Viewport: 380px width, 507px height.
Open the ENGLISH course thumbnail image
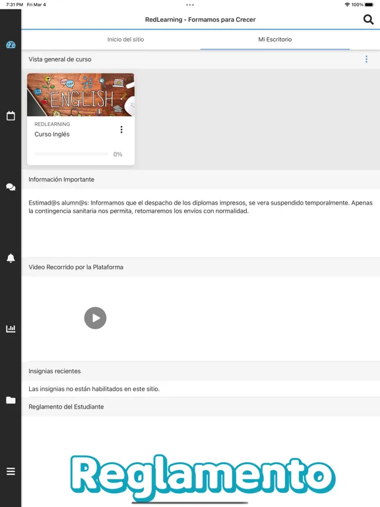pos(80,95)
